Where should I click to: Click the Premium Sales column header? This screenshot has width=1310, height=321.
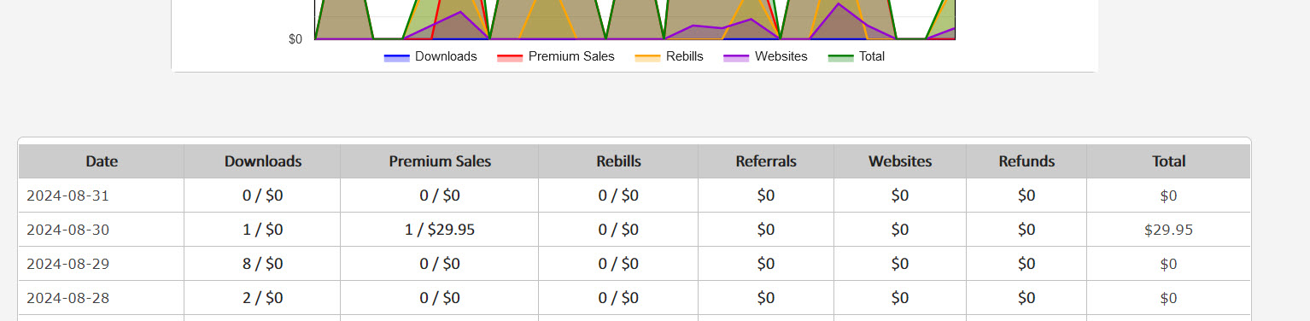440,161
